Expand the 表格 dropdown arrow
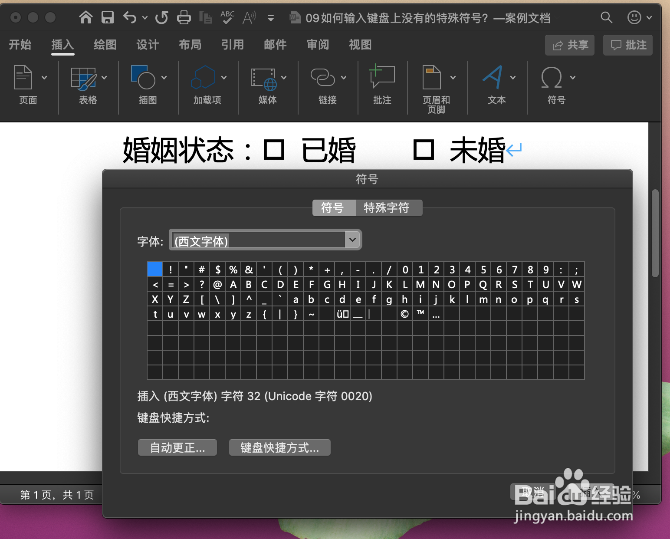This screenshot has width=670, height=539. point(104,78)
